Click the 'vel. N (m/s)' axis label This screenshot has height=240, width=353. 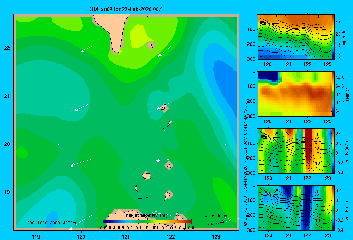[x=347, y=152]
